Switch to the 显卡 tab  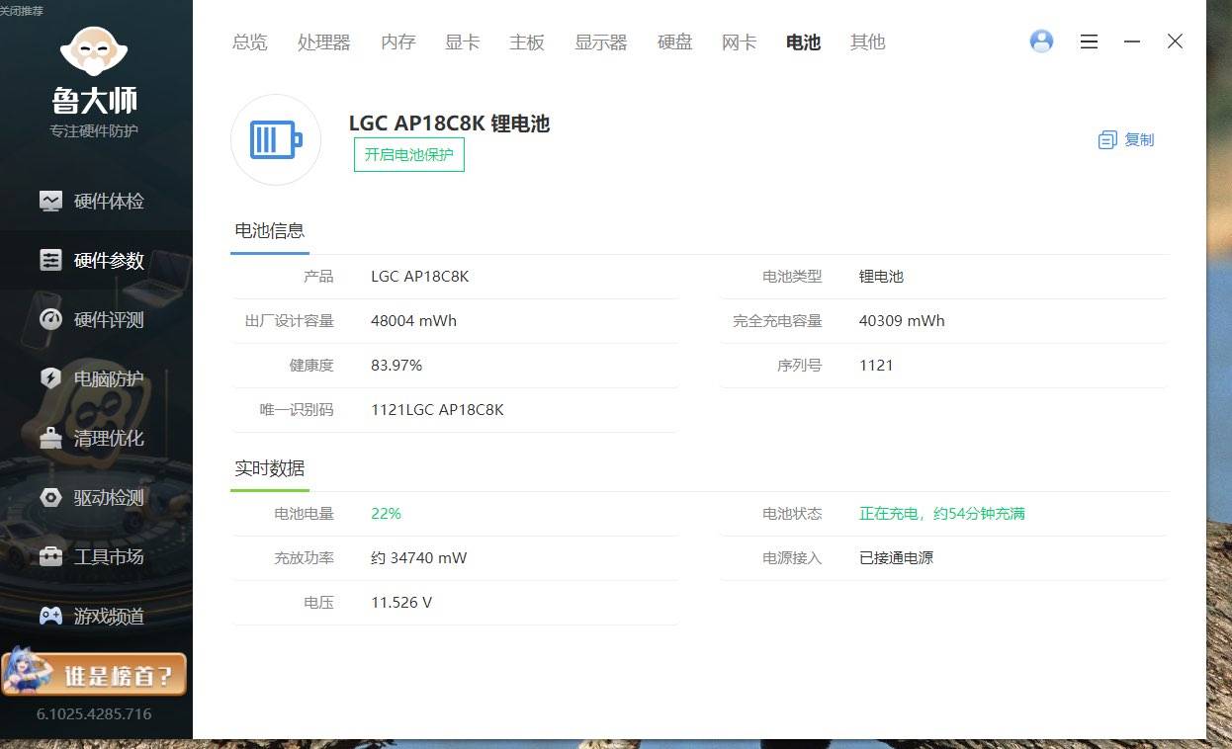463,42
